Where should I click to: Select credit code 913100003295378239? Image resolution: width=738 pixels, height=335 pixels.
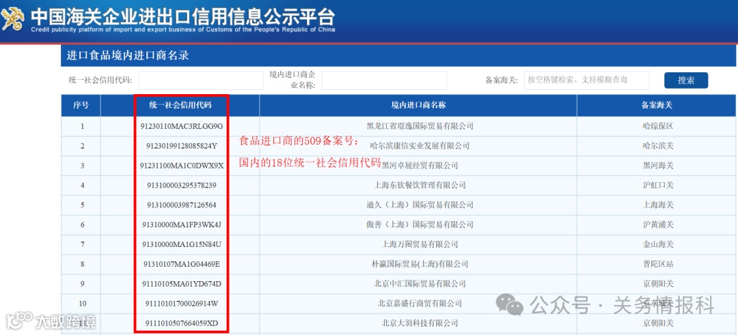point(182,186)
